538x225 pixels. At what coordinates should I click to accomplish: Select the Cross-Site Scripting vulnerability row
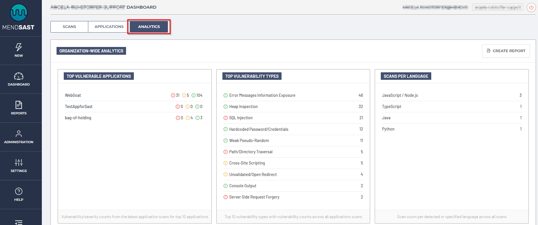tap(247, 163)
